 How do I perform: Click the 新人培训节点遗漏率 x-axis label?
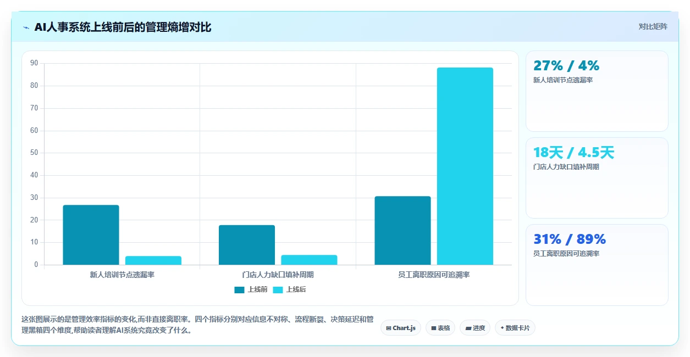coord(122,275)
